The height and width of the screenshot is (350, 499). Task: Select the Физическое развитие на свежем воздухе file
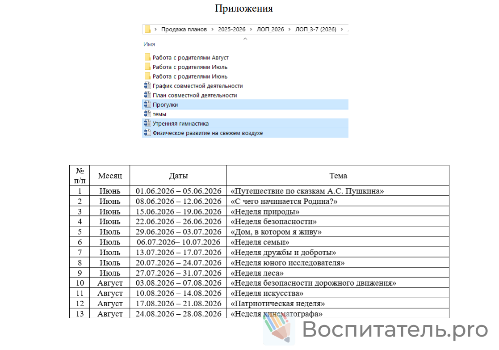[207, 133]
